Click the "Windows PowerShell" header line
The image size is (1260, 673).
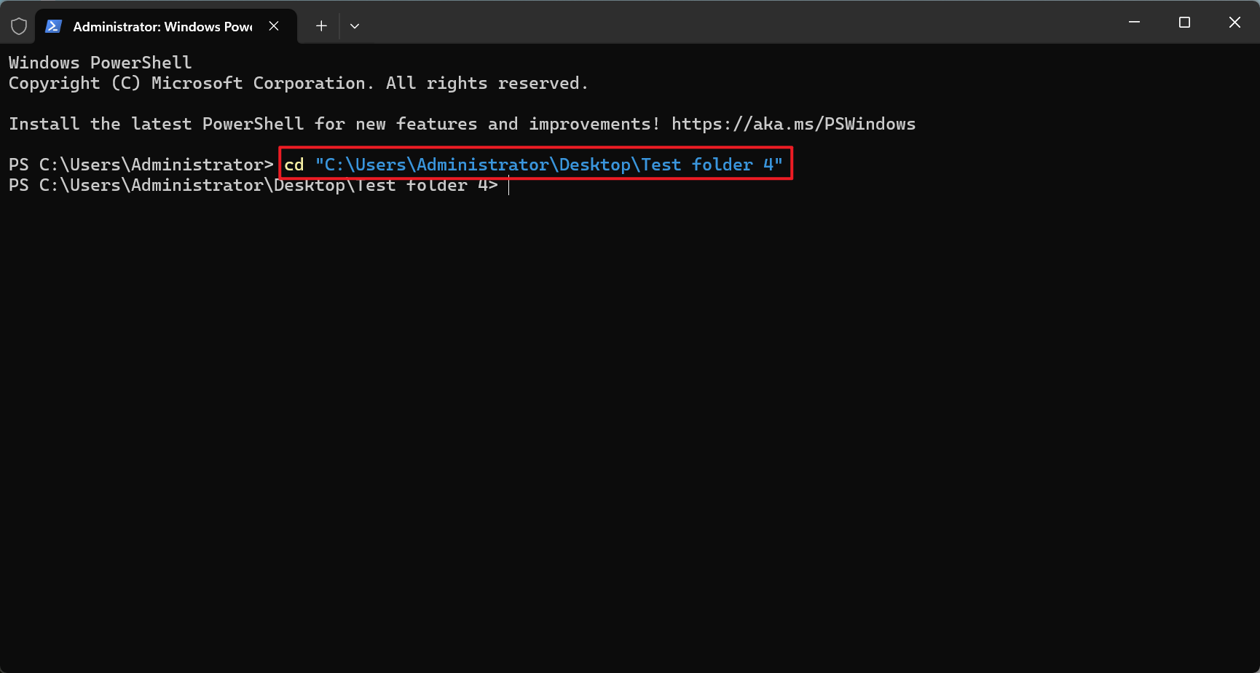click(101, 63)
